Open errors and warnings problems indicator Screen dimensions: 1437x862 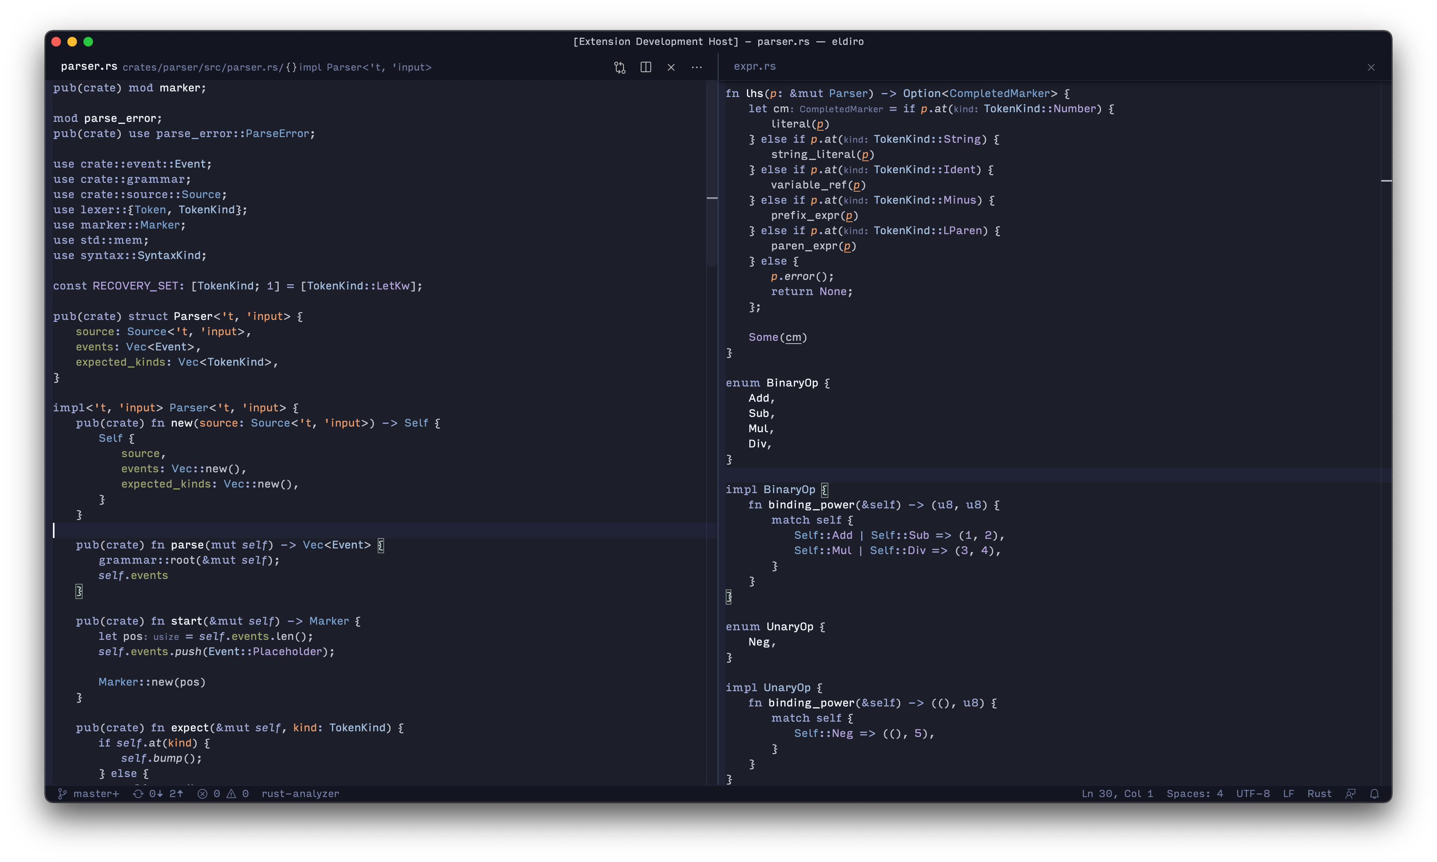(223, 793)
